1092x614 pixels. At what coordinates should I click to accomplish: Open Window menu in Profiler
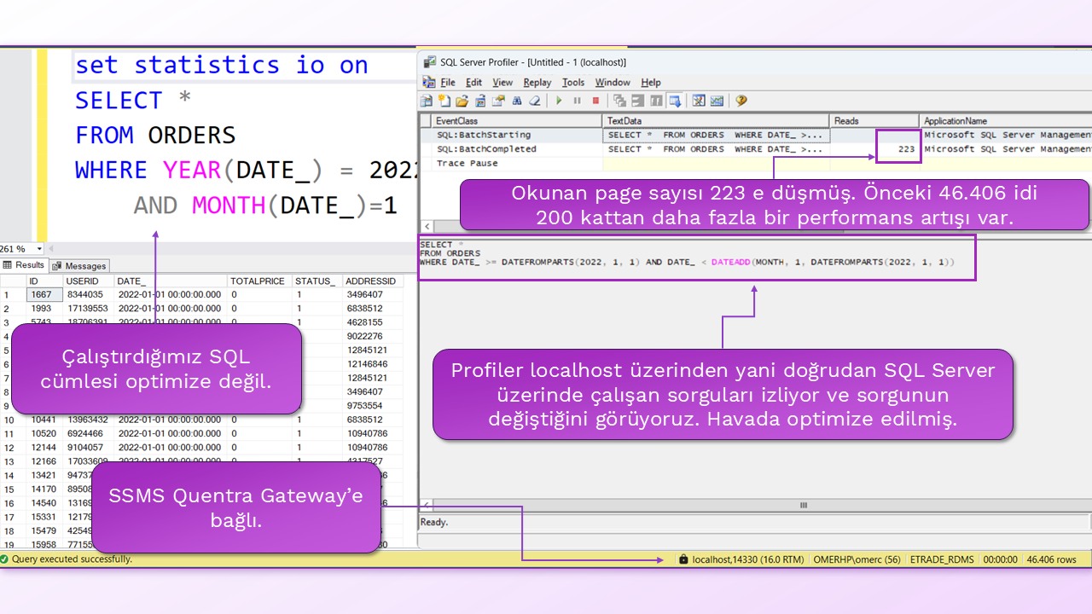[x=613, y=83]
